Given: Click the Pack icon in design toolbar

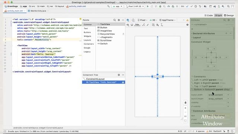Looking at the screenshot, I should (153, 25).
